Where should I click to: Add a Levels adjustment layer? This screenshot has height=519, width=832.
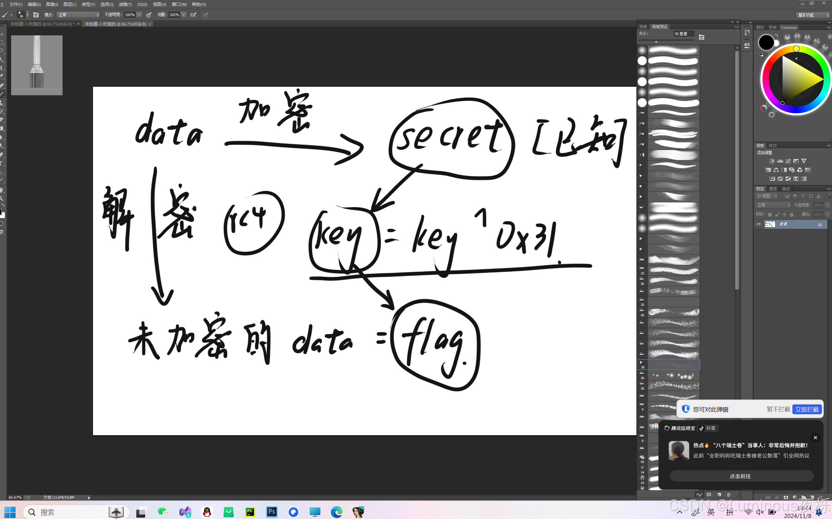[x=780, y=161]
